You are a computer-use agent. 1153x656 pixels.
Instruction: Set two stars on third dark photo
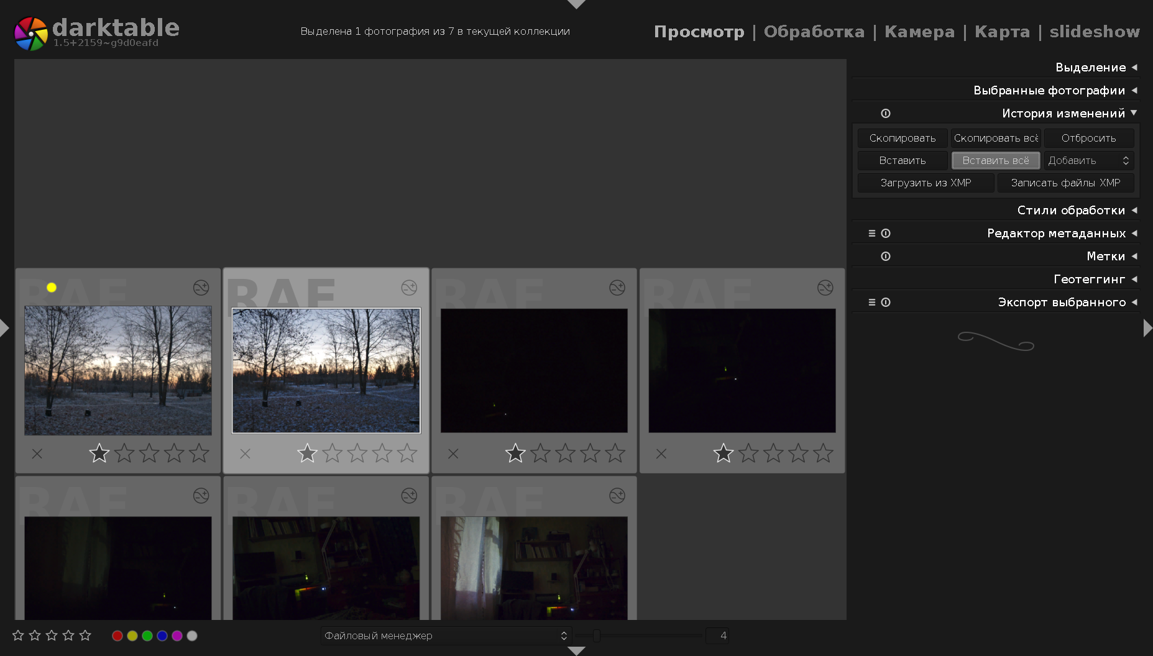click(540, 453)
